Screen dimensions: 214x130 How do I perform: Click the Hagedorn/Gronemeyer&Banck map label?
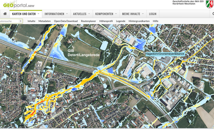tap(165, 54)
